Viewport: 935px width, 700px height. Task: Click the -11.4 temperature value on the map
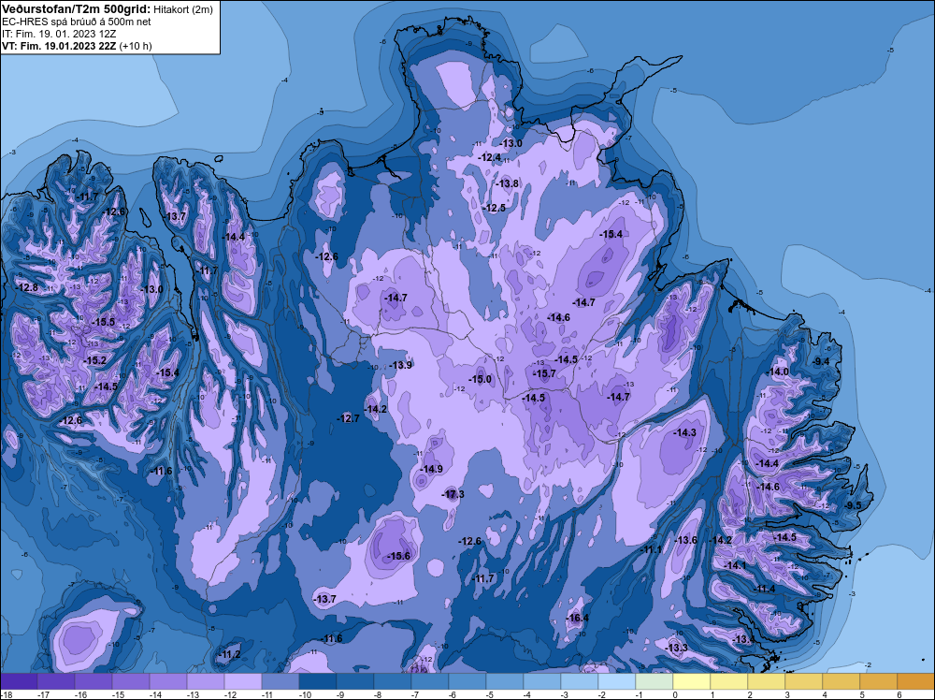pos(765,589)
